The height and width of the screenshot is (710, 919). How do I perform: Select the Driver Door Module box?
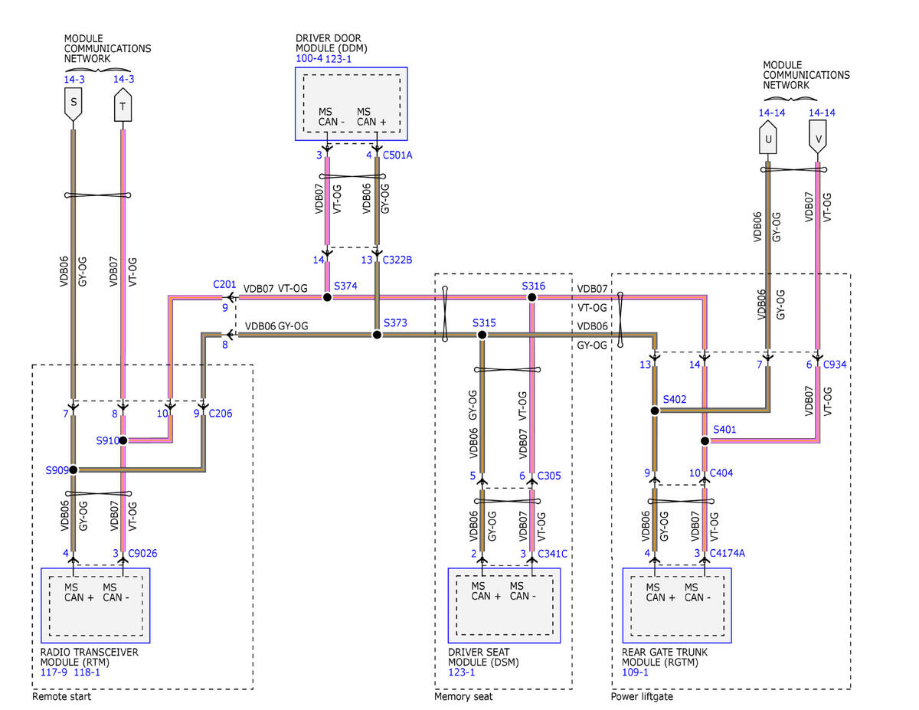[x=352, y=104]
